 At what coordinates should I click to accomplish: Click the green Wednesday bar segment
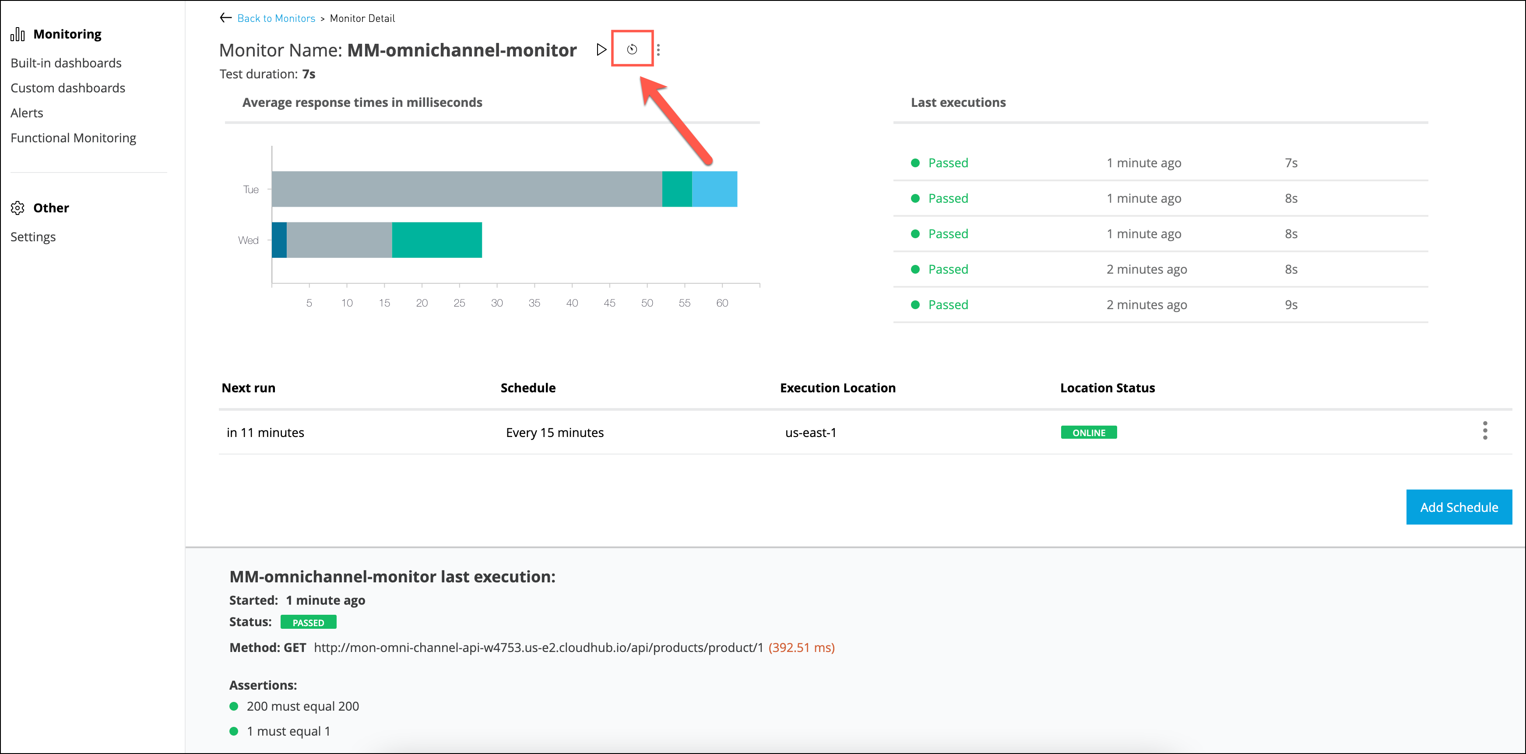click(436, 240)
